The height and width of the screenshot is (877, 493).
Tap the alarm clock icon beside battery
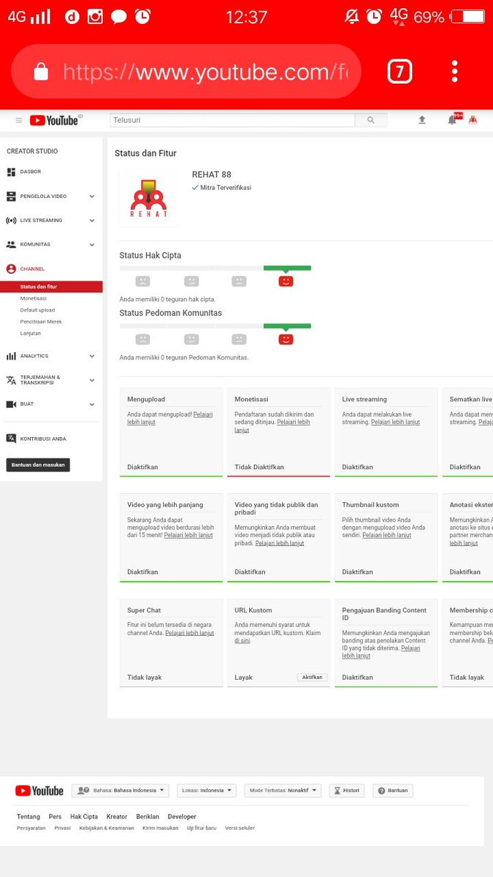374,16
